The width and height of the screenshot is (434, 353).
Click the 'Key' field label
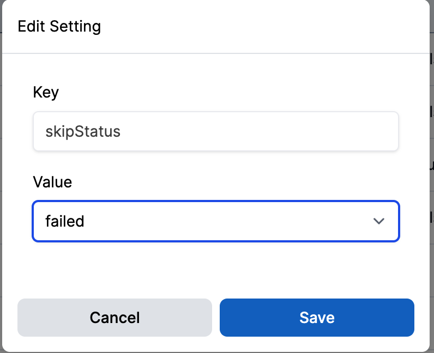pyautogui.click(x=46, y=93)
